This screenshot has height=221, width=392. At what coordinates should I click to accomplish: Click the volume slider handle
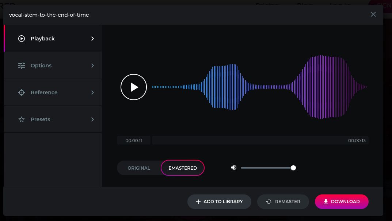pyautogui.click(x=293, y=167)
